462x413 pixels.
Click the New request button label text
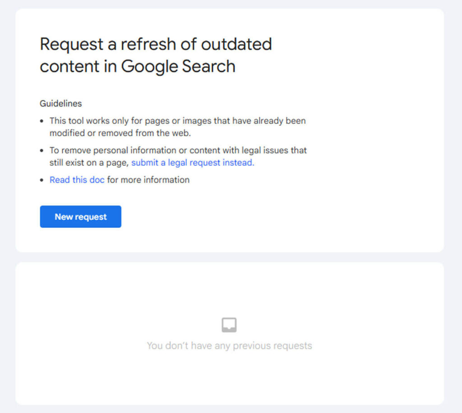pos(80,216)
